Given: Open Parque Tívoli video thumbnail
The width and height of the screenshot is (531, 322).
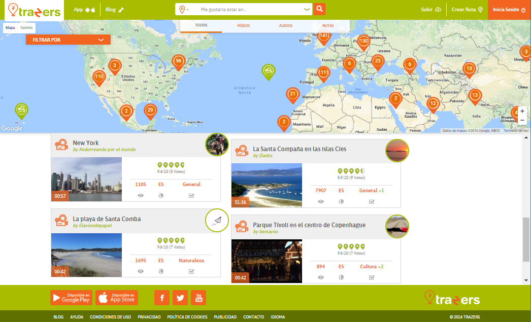Looking at the screenshot, I should click(267, 261).
